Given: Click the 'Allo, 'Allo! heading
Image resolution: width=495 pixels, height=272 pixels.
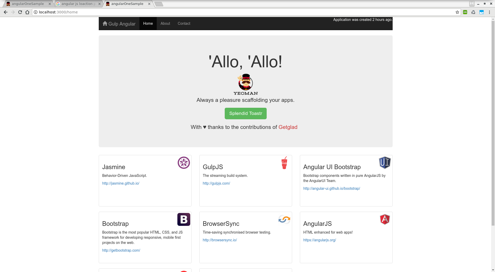Looking at the screenshot, I should (x=245, y=62).
